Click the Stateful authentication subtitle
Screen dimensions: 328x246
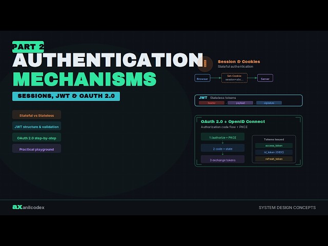(x=235, y=67)
